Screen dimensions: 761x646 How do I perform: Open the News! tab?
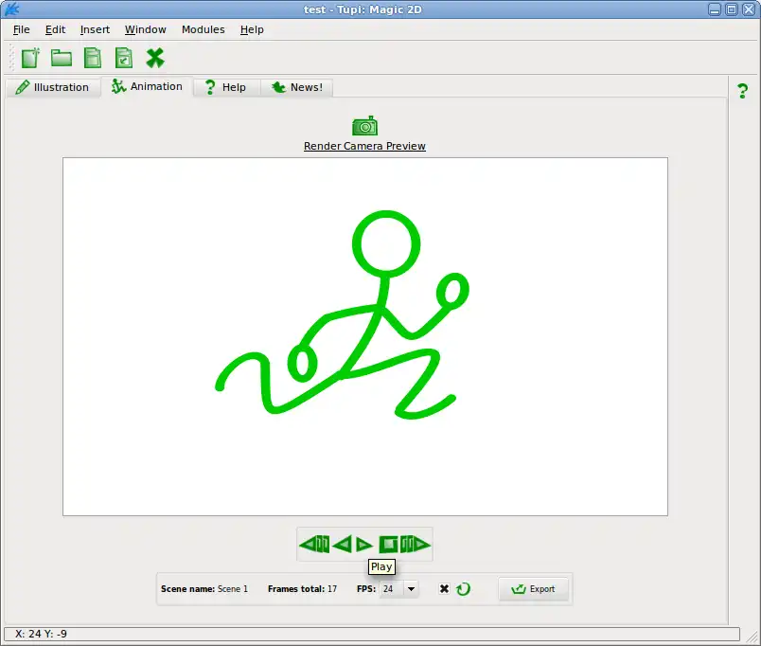(297, 87)
